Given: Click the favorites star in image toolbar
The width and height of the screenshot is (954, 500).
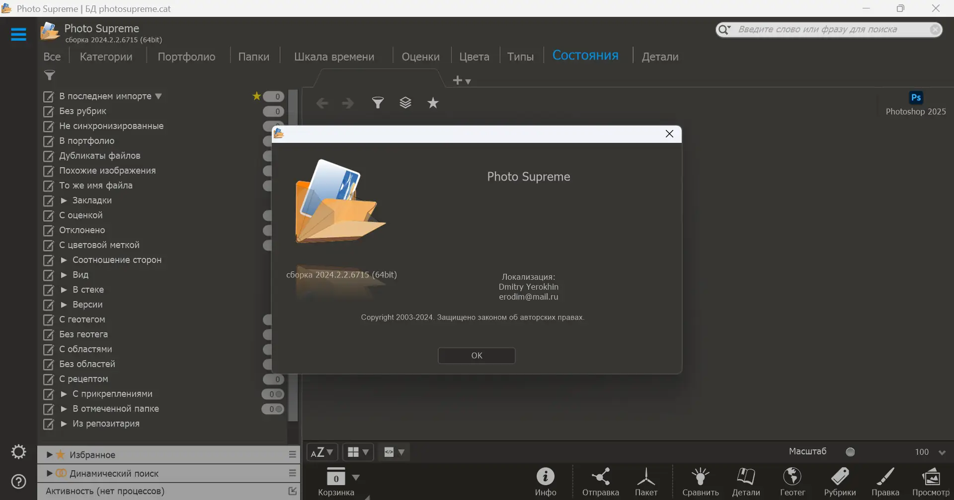Looking at the screenshot, I should tap(433, 103).
